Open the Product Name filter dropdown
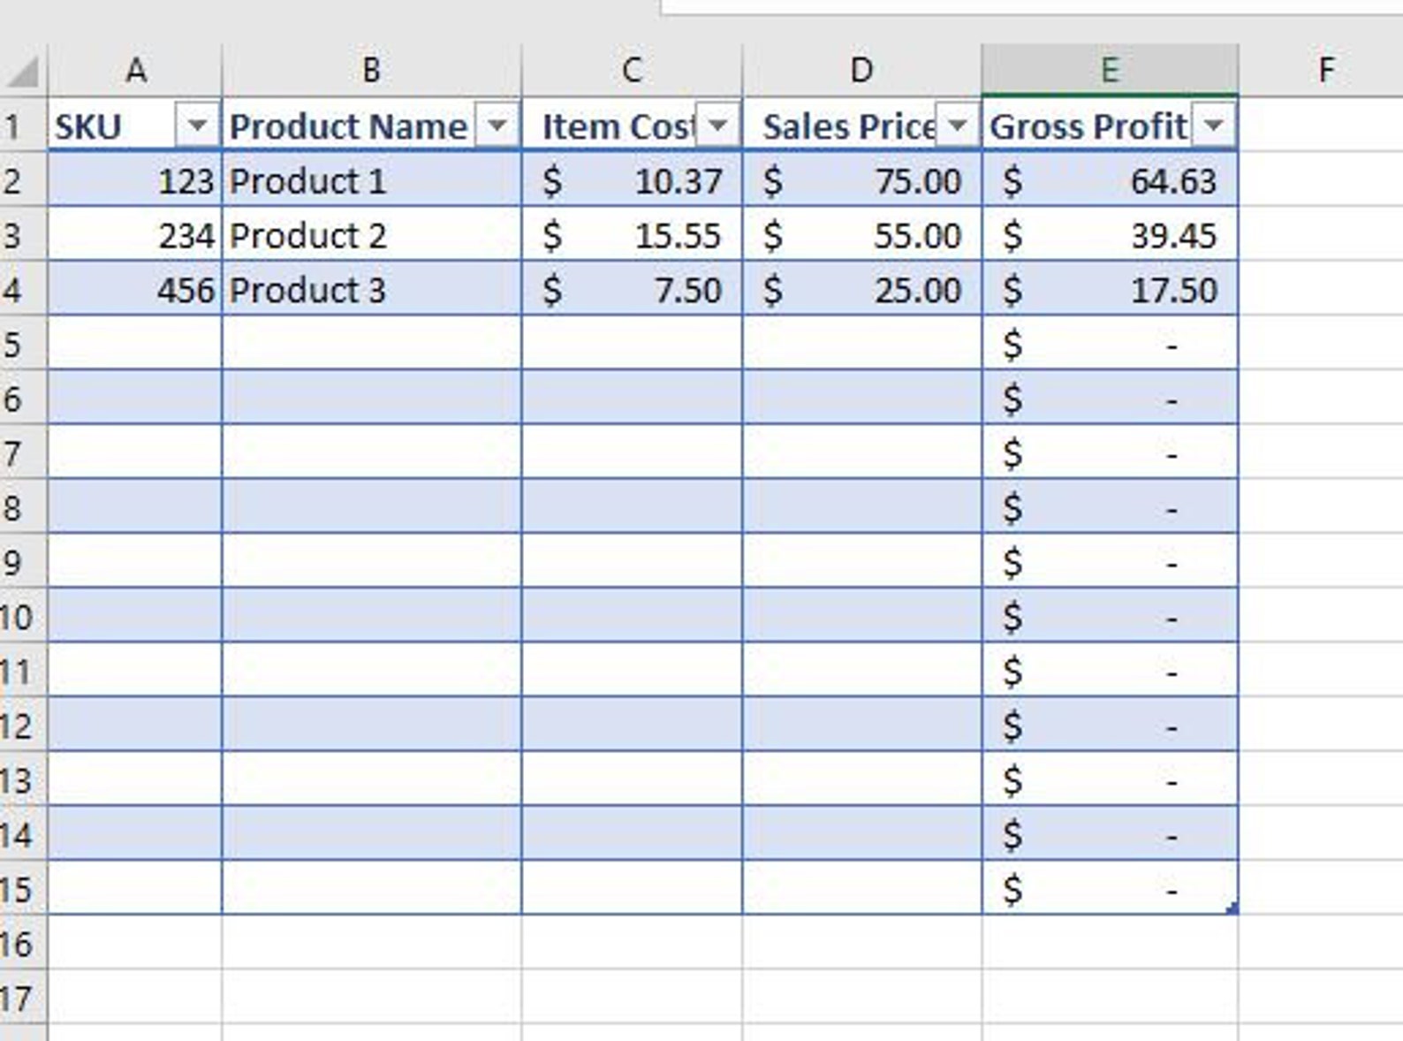The image size is (1403, 1041). click(497, 126)
